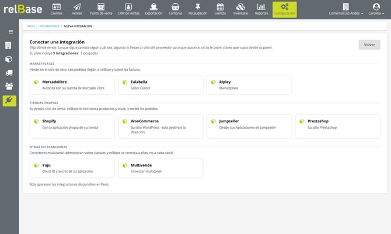
Task: Click the '5 integraciones' plan text
Action: [65, 53]
